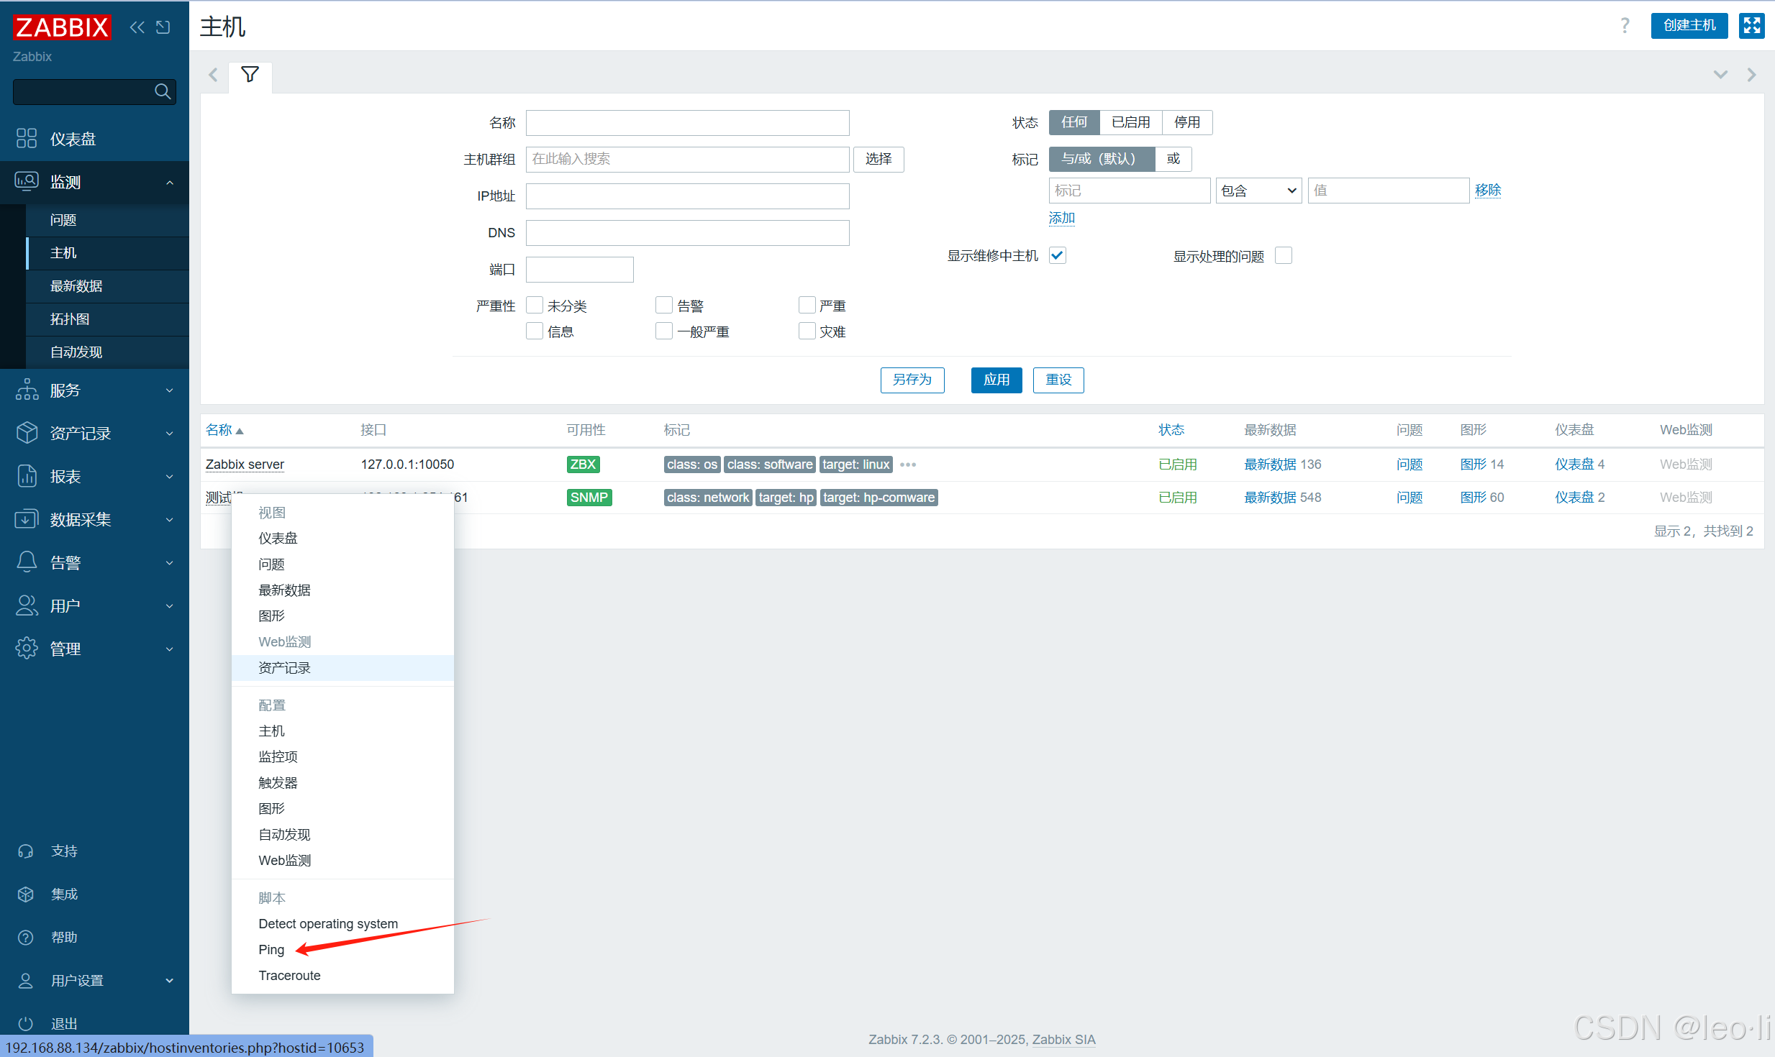
Task: Open the Dashboards (仪表盘) sidebar icon
Action: click(27, 138)
